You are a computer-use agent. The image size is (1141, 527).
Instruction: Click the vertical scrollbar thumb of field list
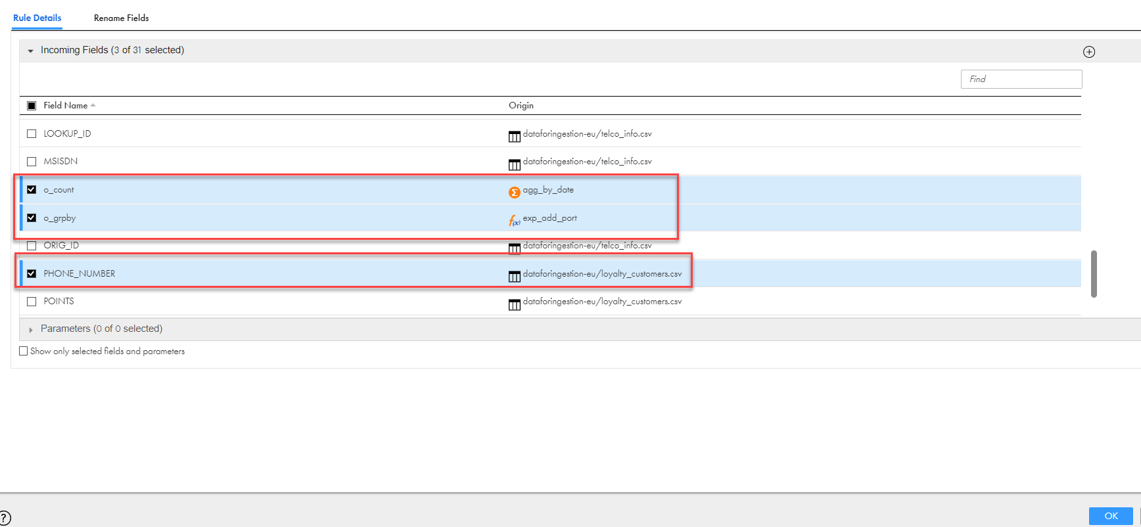click(x=1094, y=273)
